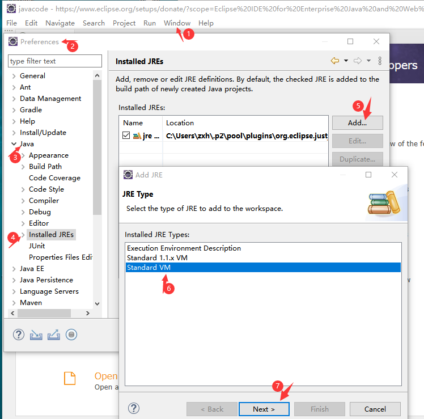Expand the Gradle tree node

14,110
